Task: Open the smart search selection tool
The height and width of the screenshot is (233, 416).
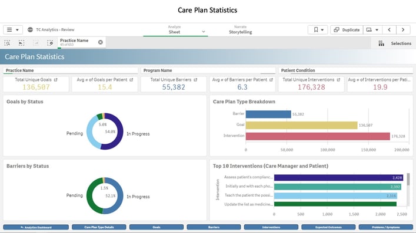Action: click(x=7, y=43)
